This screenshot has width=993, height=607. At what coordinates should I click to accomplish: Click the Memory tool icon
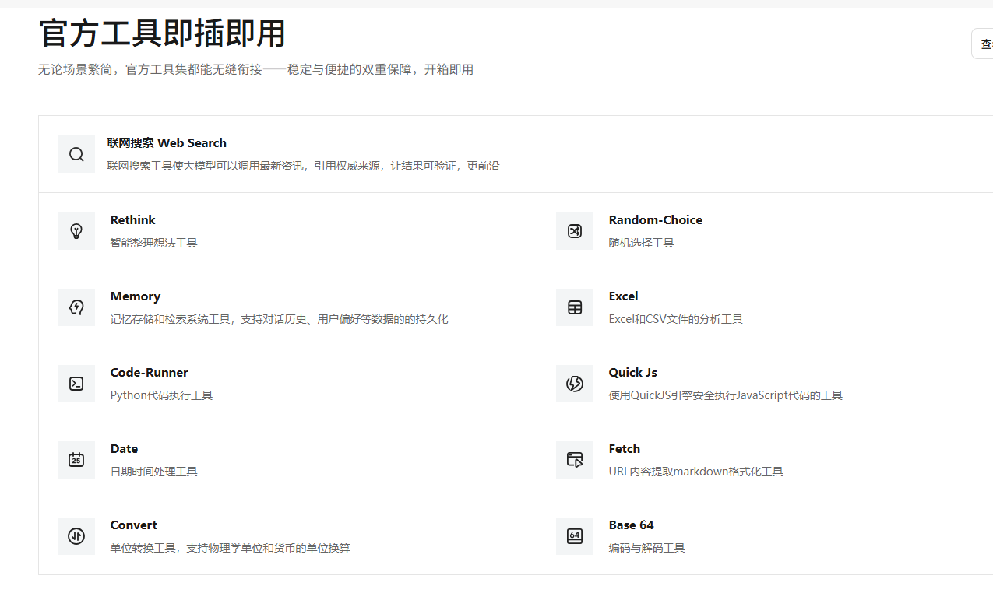(x=76, y=307)
